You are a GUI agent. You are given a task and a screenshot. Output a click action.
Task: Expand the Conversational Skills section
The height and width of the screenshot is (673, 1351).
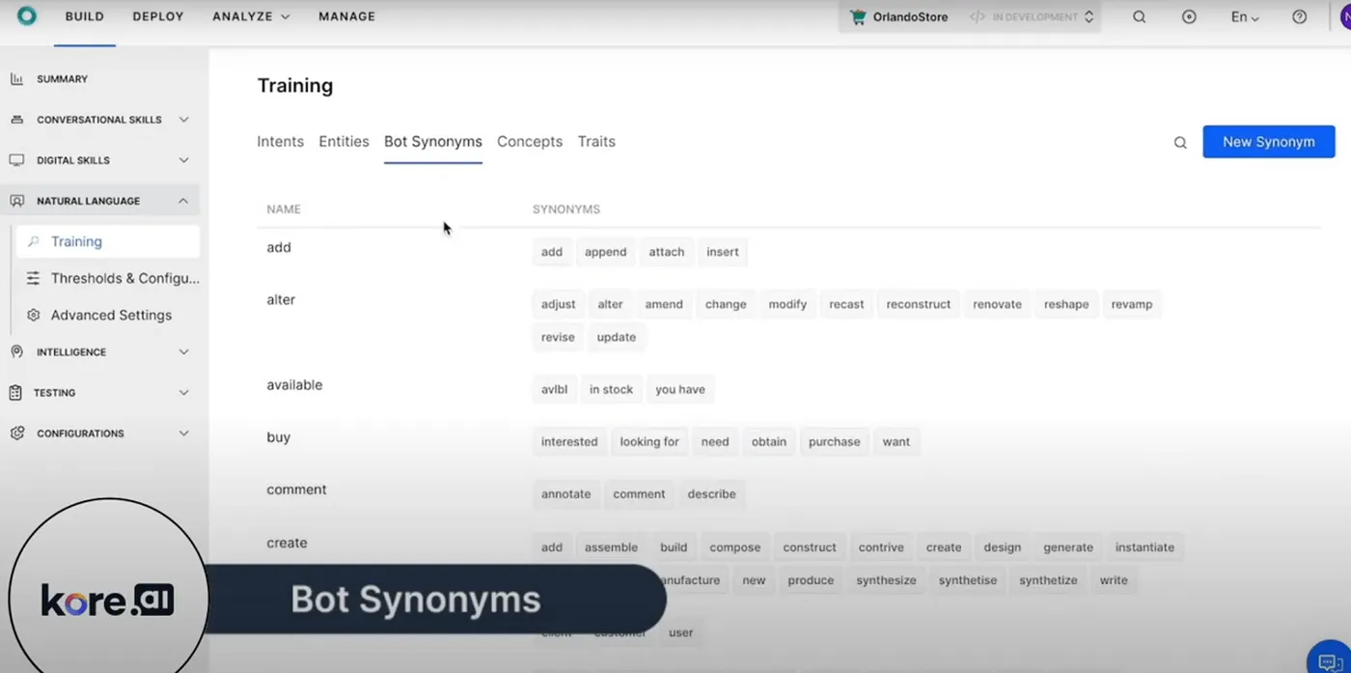[183, 120]
